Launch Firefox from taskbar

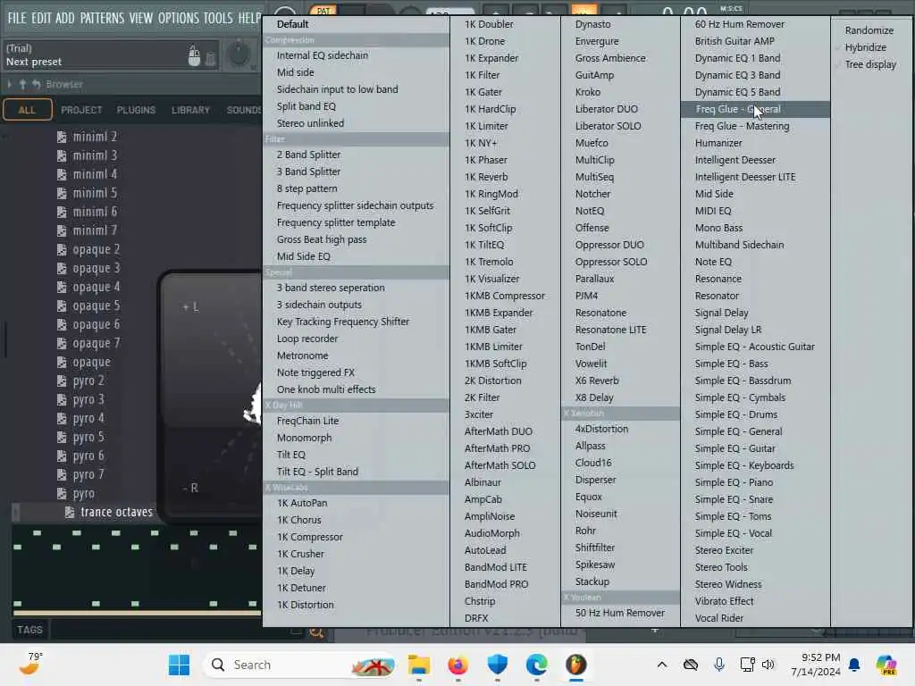point(457,665)
